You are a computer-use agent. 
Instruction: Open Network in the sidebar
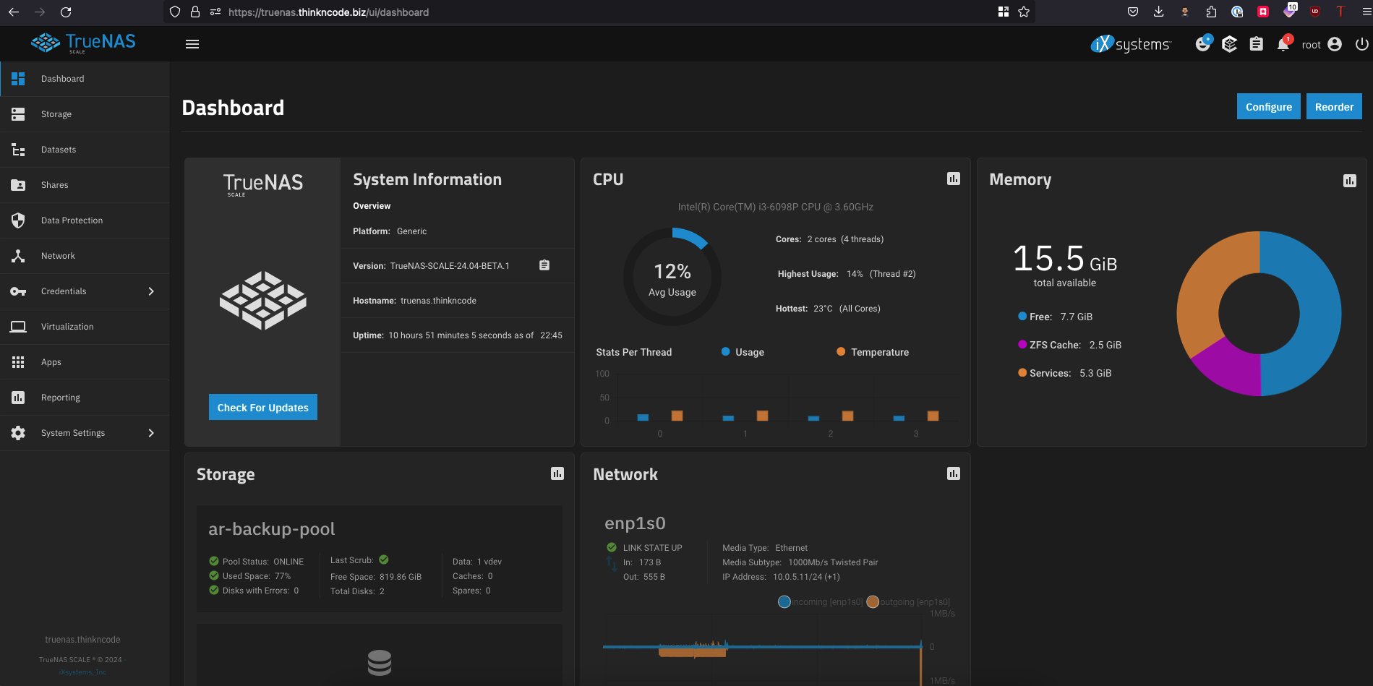(85, 256)
